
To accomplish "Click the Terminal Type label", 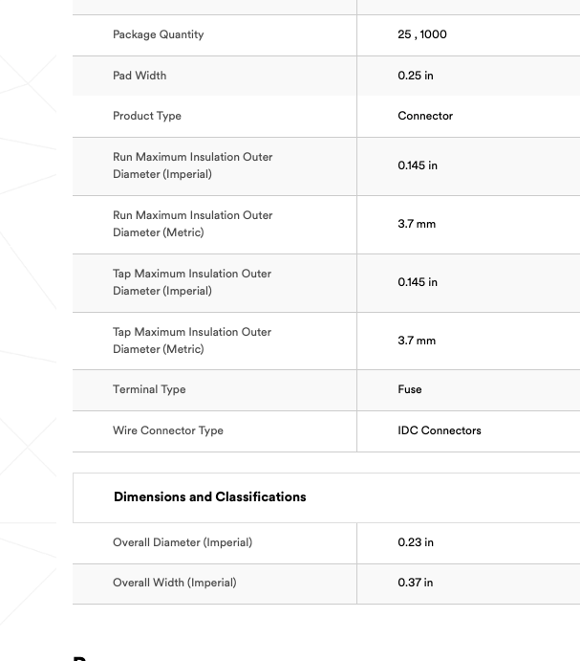I will coord(149,389).
